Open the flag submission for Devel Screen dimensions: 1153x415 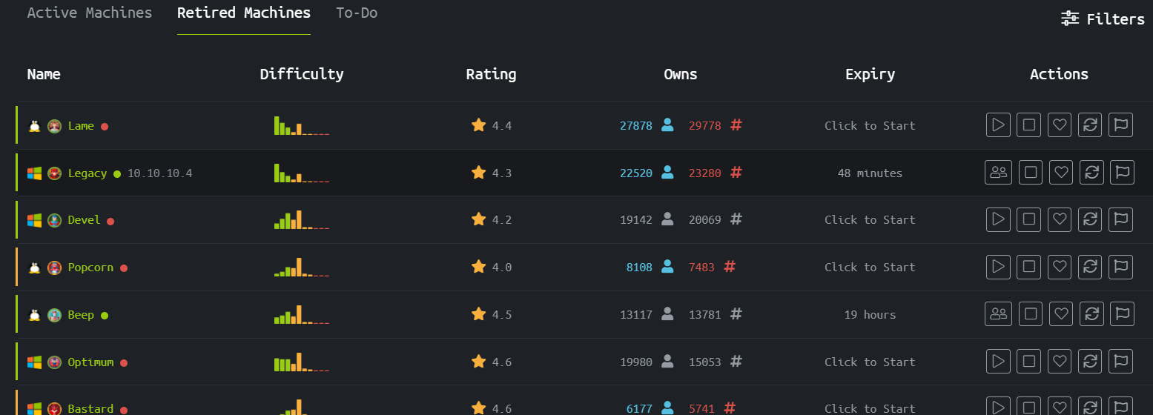click(1121, 219)
